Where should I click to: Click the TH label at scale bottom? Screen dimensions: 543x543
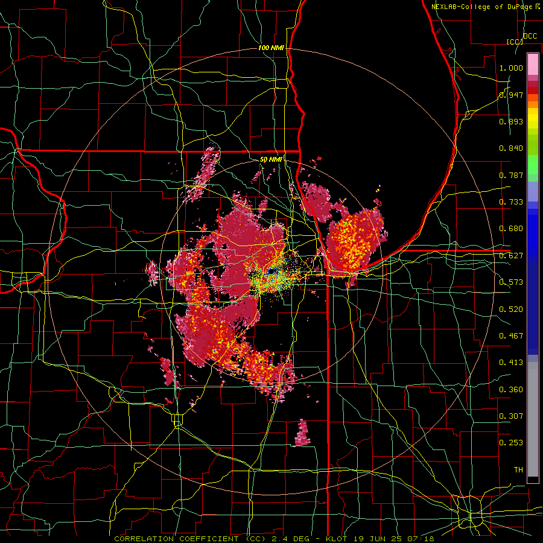[x=518, y=470]
